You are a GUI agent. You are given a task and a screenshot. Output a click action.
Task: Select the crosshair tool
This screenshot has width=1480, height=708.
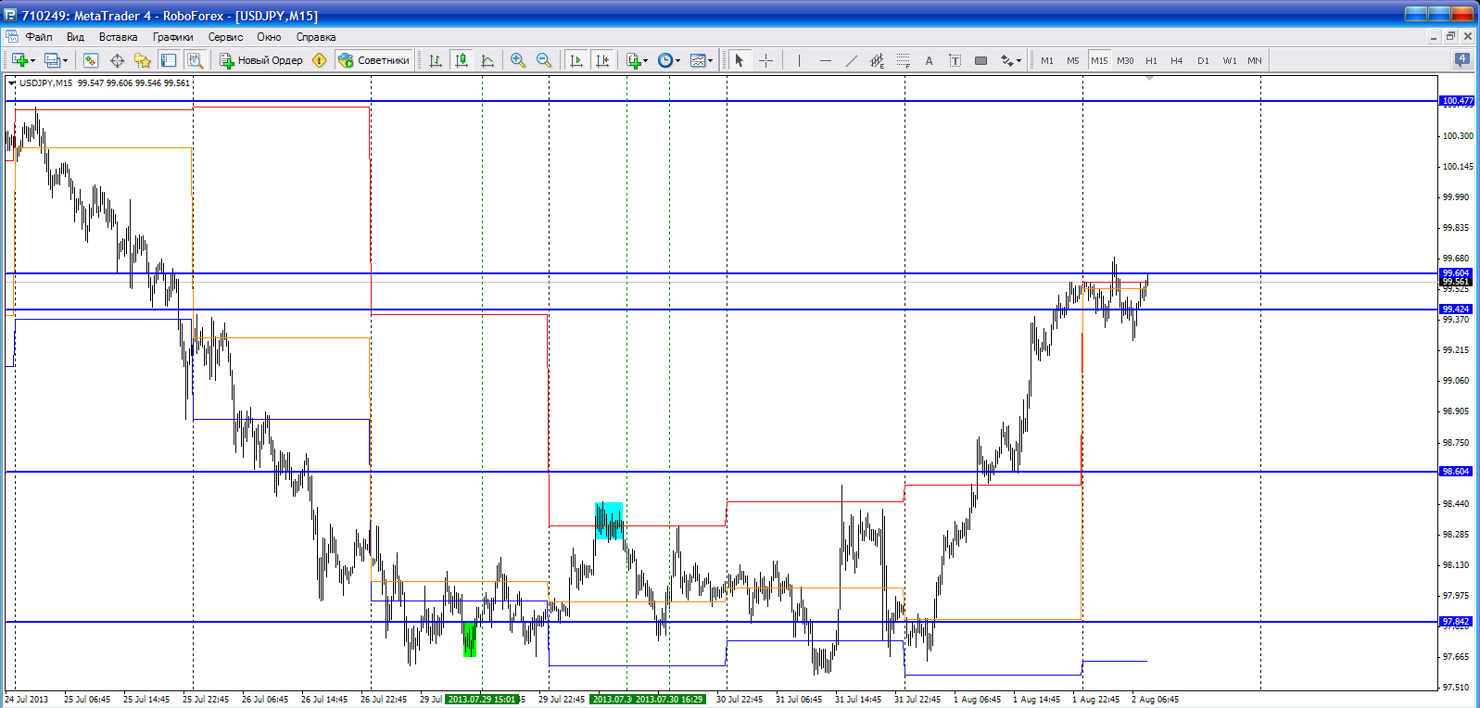pyautogui.click(x=765, y=60)
